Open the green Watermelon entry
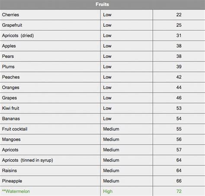205x196 pixels. pos(16,191)
